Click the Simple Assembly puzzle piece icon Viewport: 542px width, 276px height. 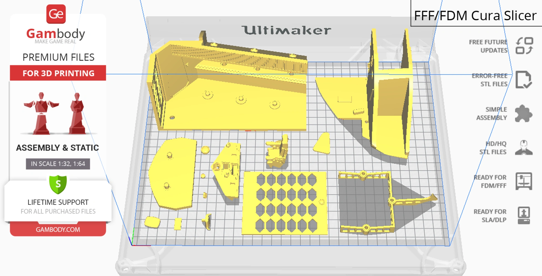pos(523,113)
